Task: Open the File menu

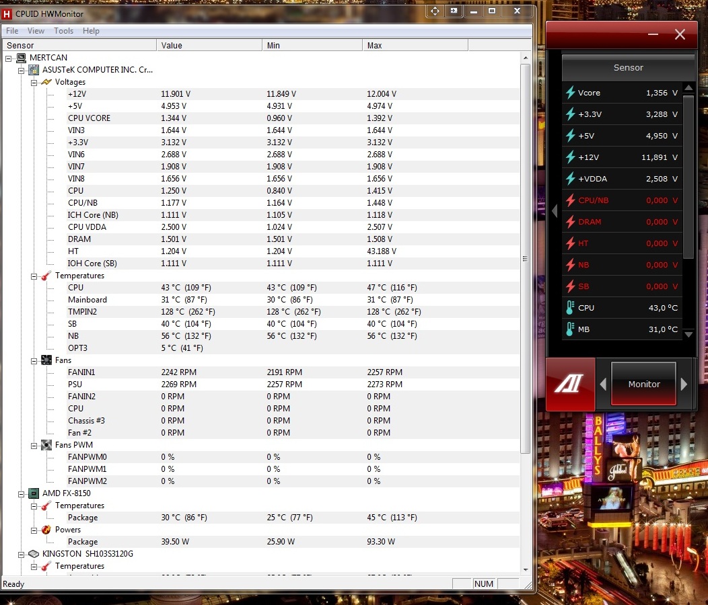Action: [x=12, y=31]
